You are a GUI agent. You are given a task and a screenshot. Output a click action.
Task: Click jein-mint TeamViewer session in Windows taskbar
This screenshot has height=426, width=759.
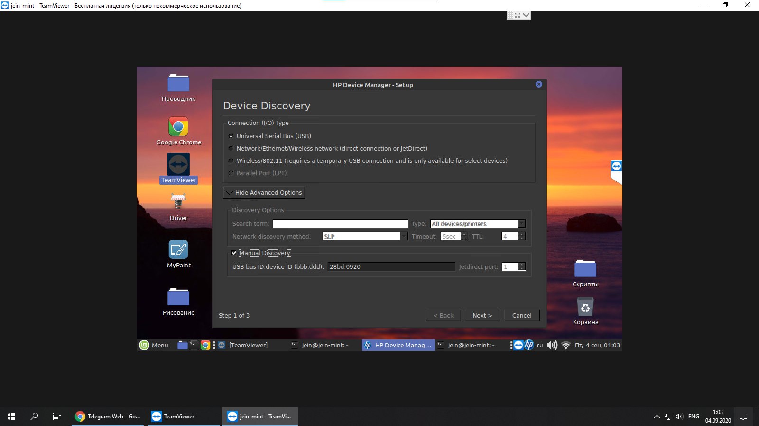(x=260, y=417)
